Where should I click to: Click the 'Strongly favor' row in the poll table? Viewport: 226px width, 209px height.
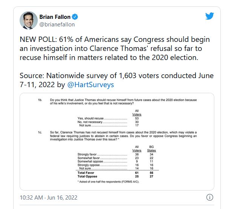pos(115,154)
